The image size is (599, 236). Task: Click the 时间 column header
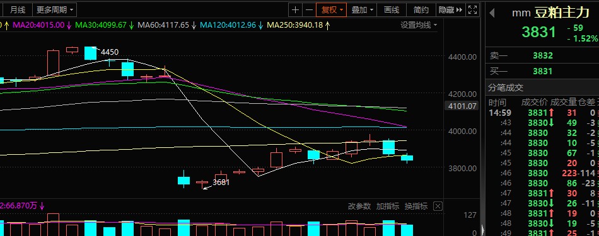[497, 102]
